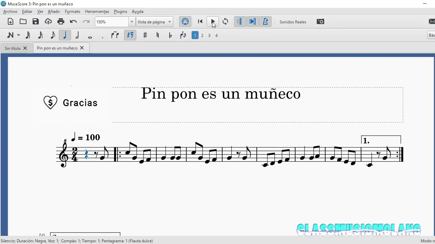Rewind playback to the start
435x244 pixels.
[x=200, y=22]
